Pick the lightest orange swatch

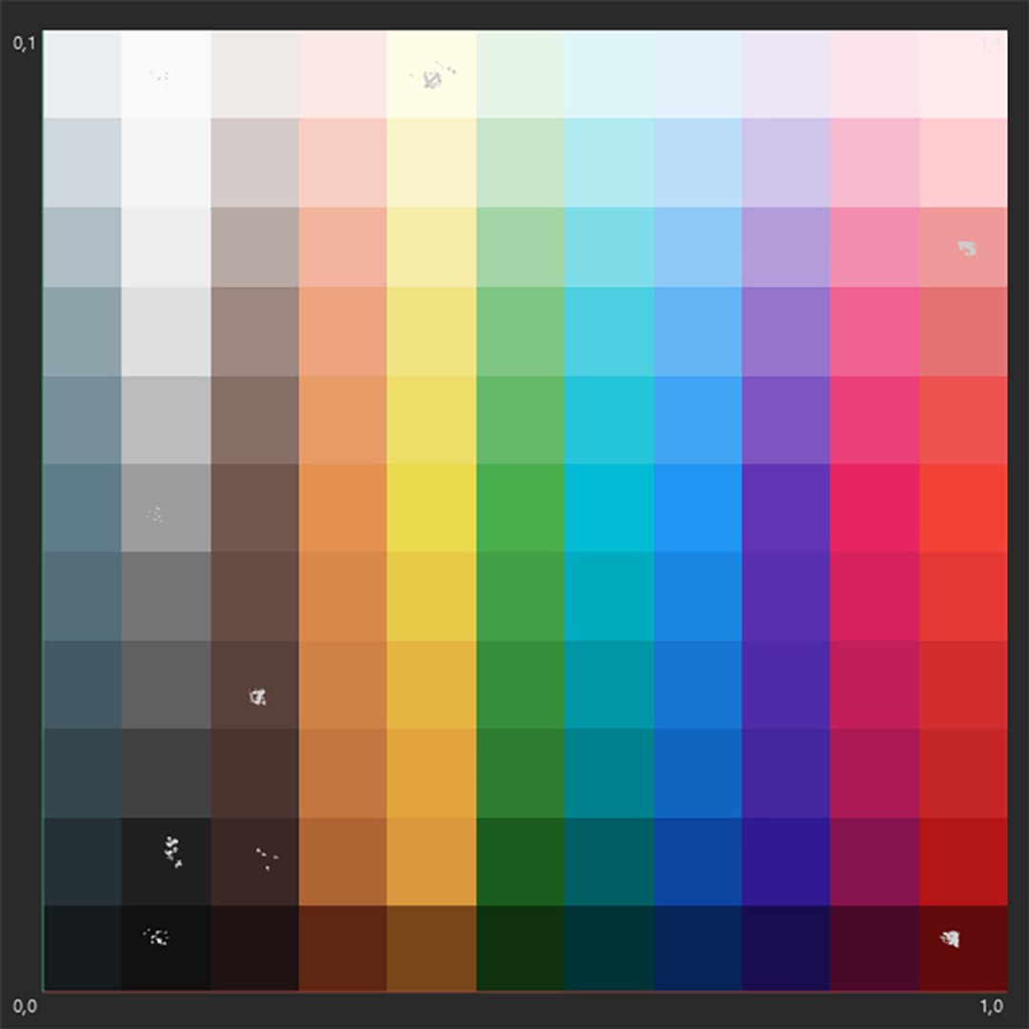click(x=343, y=74)
